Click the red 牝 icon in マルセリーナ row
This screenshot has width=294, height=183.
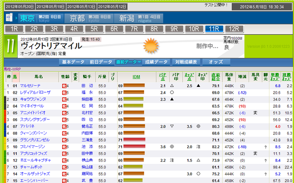(64, 86)
